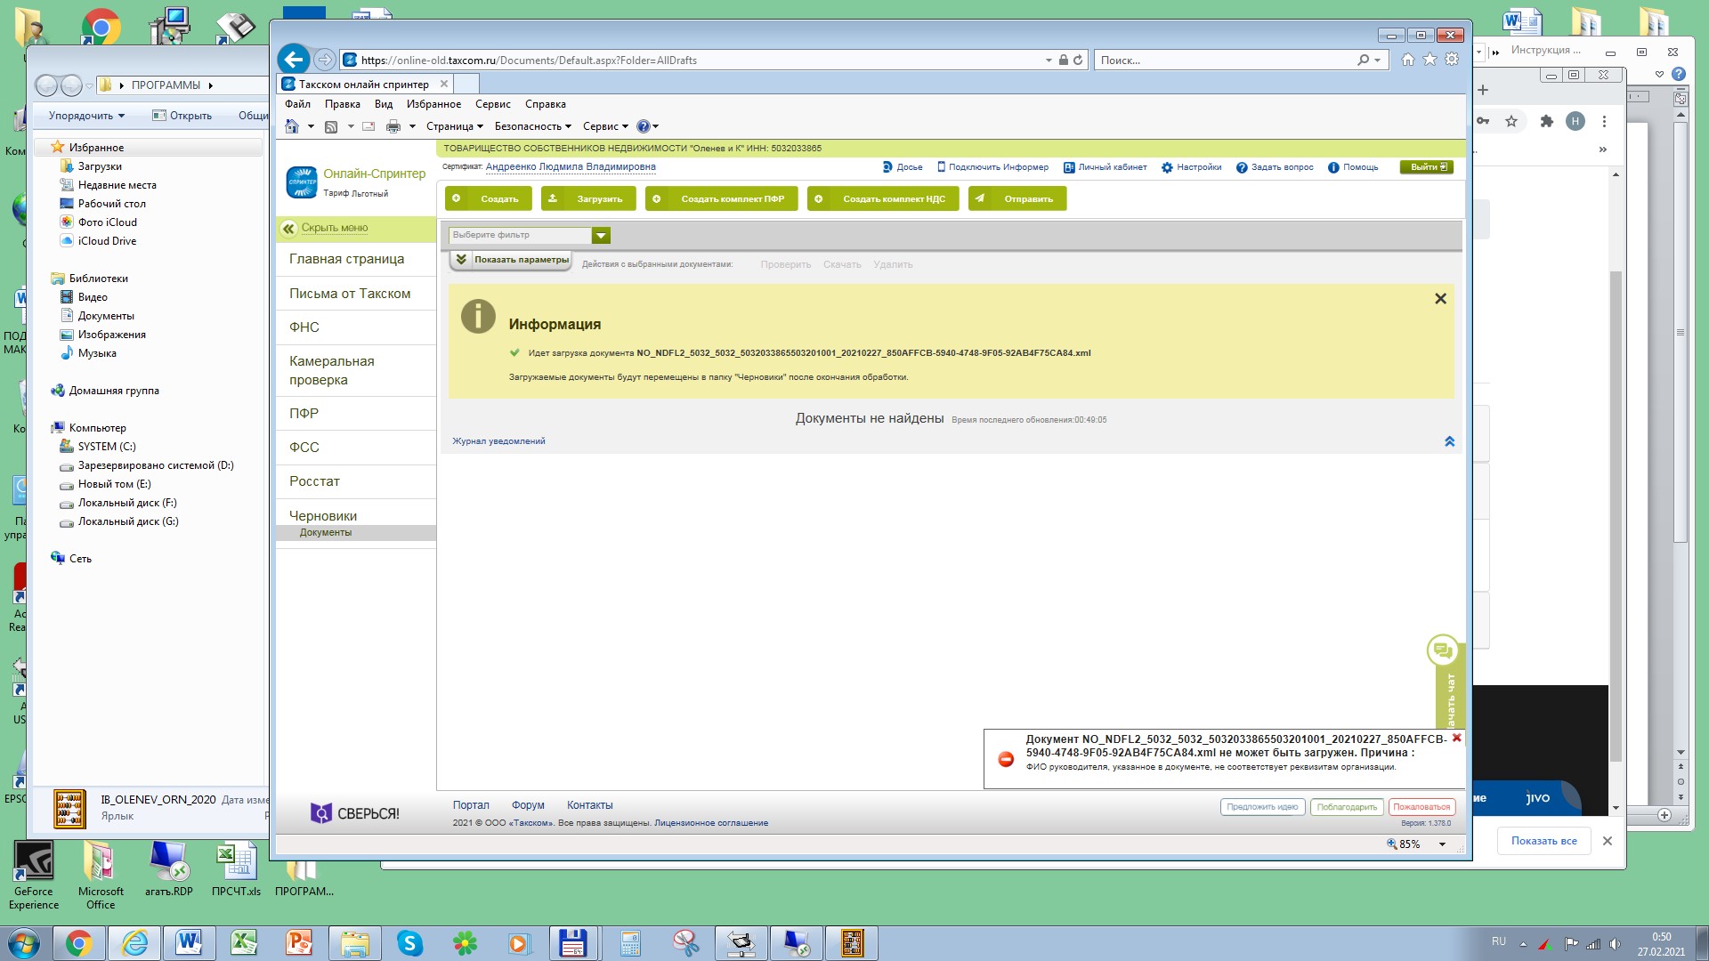Screen dimensions: 1709x961
Task: Open the live chat bubble icon
Action: tap(1443, 650)
